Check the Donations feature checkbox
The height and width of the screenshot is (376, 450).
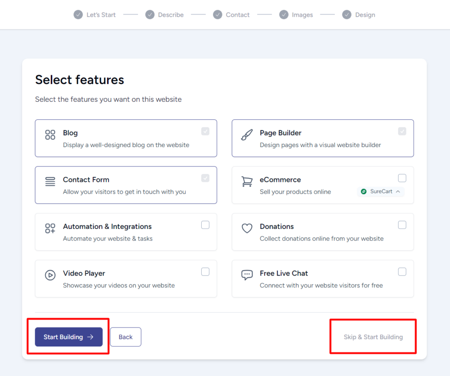(402, 225)
